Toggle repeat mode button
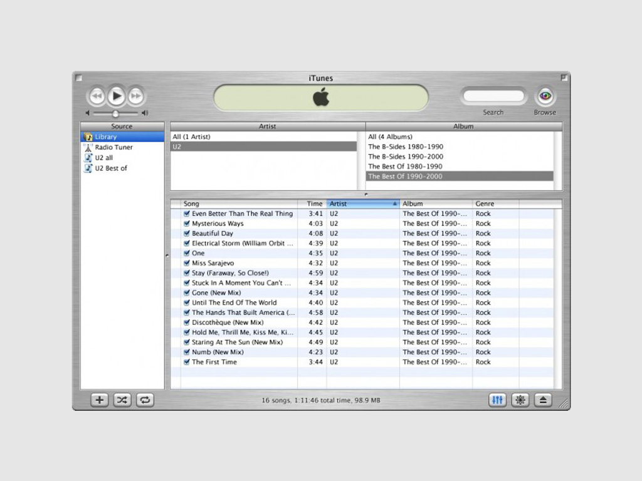This screenshot has height=481, width=642. click(x=145, y=400)
